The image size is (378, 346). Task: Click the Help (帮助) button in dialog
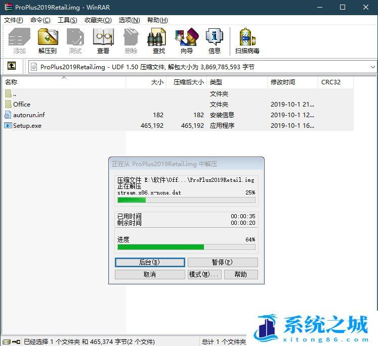point(241,274)
